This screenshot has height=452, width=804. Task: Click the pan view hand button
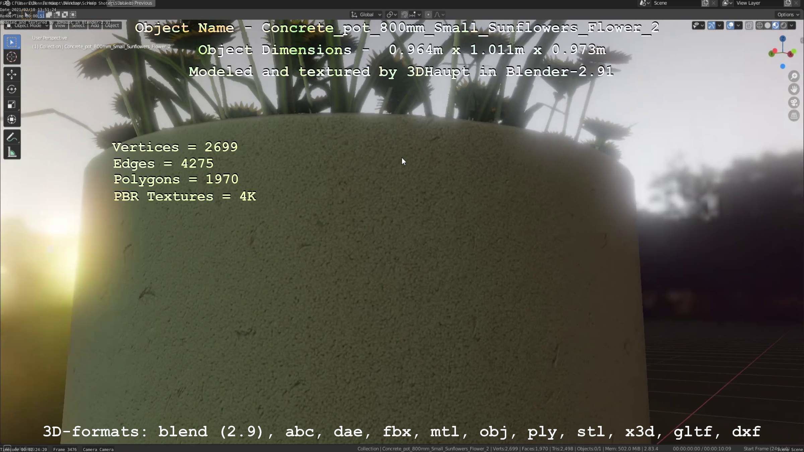click(x=794, y=89)
